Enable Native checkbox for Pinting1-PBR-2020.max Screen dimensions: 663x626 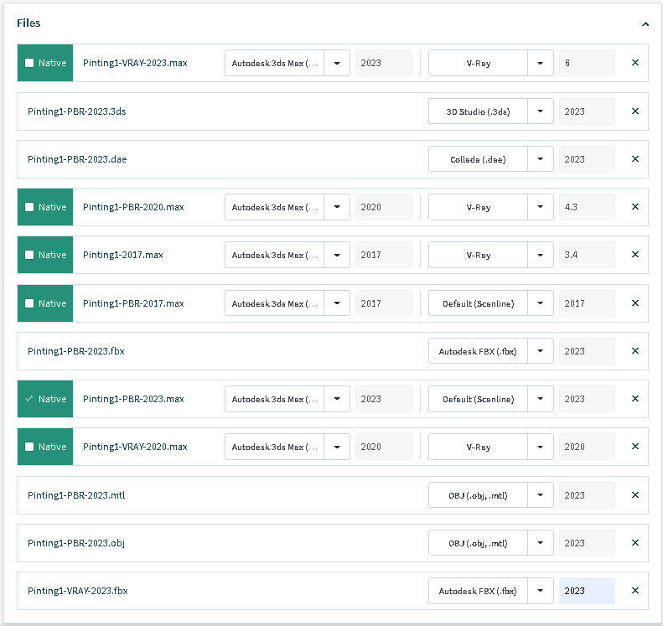[x=29, y=207]
